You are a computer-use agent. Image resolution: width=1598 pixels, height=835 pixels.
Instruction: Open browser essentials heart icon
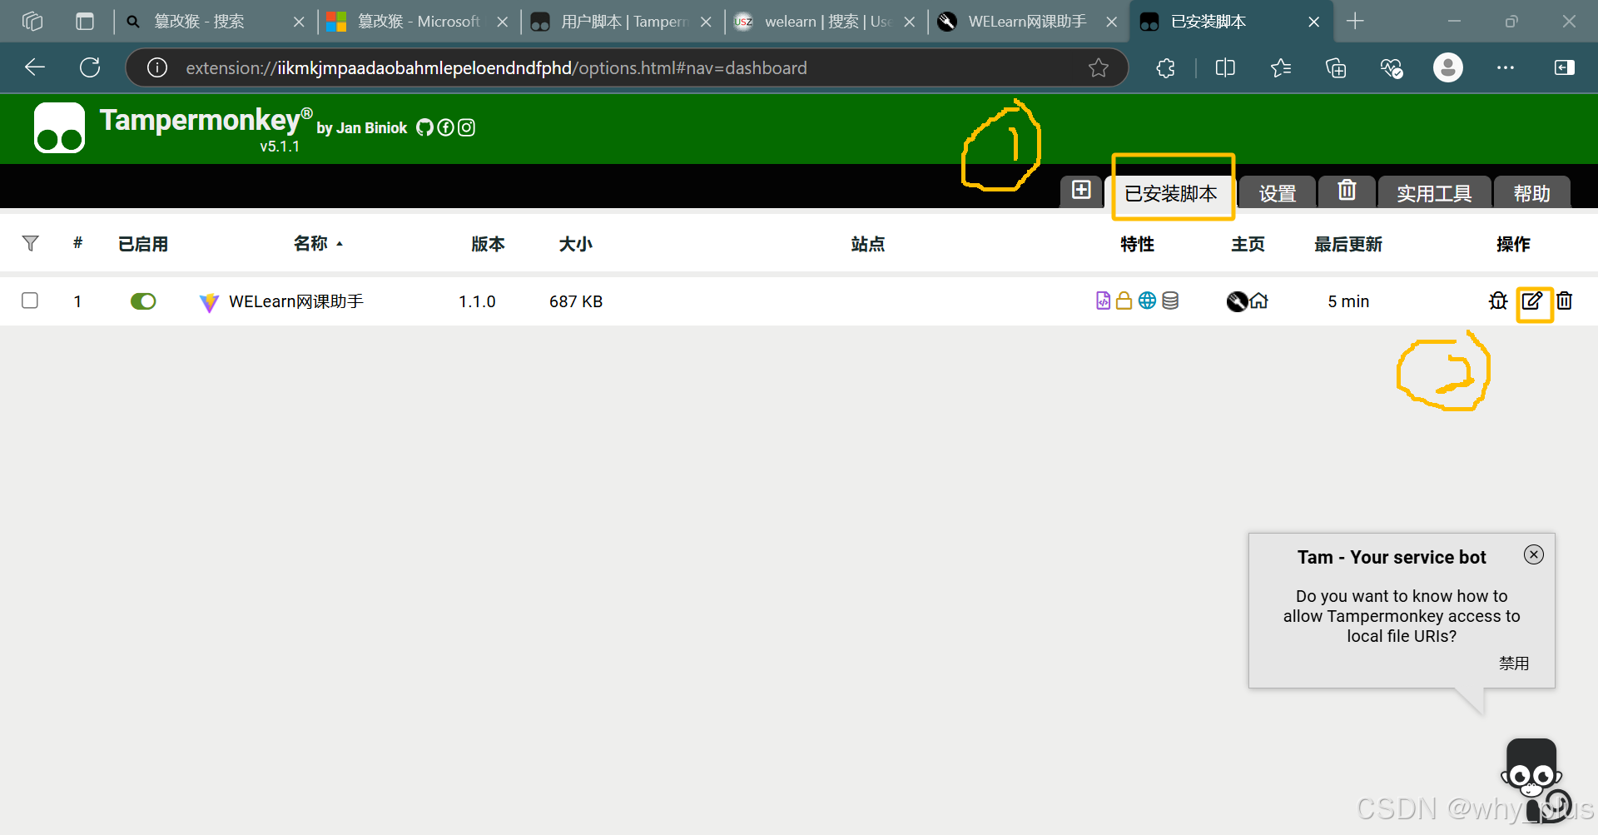pyautogui.click(x=1392, y=68)
